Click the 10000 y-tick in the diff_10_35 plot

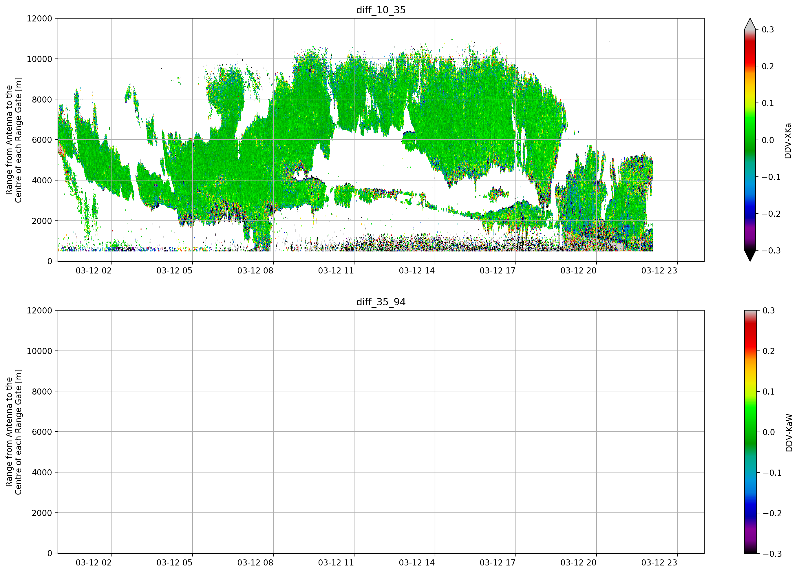click(x=39, y=59)
